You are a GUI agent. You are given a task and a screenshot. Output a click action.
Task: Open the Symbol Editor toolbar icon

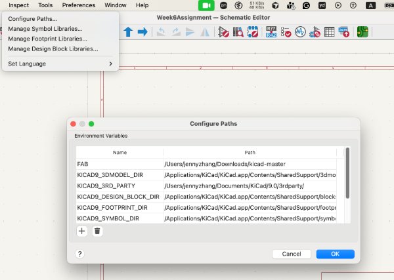click(x=223, y=32)
